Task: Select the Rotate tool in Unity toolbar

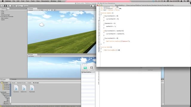Action: click(9, 6)
